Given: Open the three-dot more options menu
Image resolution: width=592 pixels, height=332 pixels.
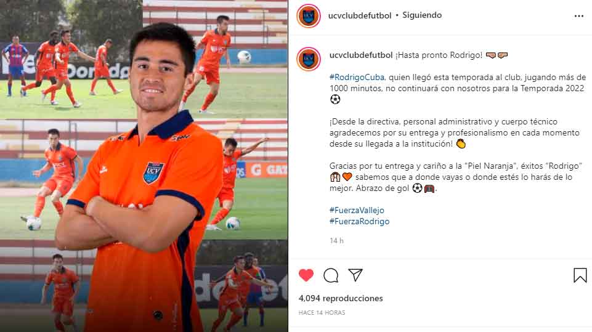Looking at the screenshot, I should (x=579, y=16).
